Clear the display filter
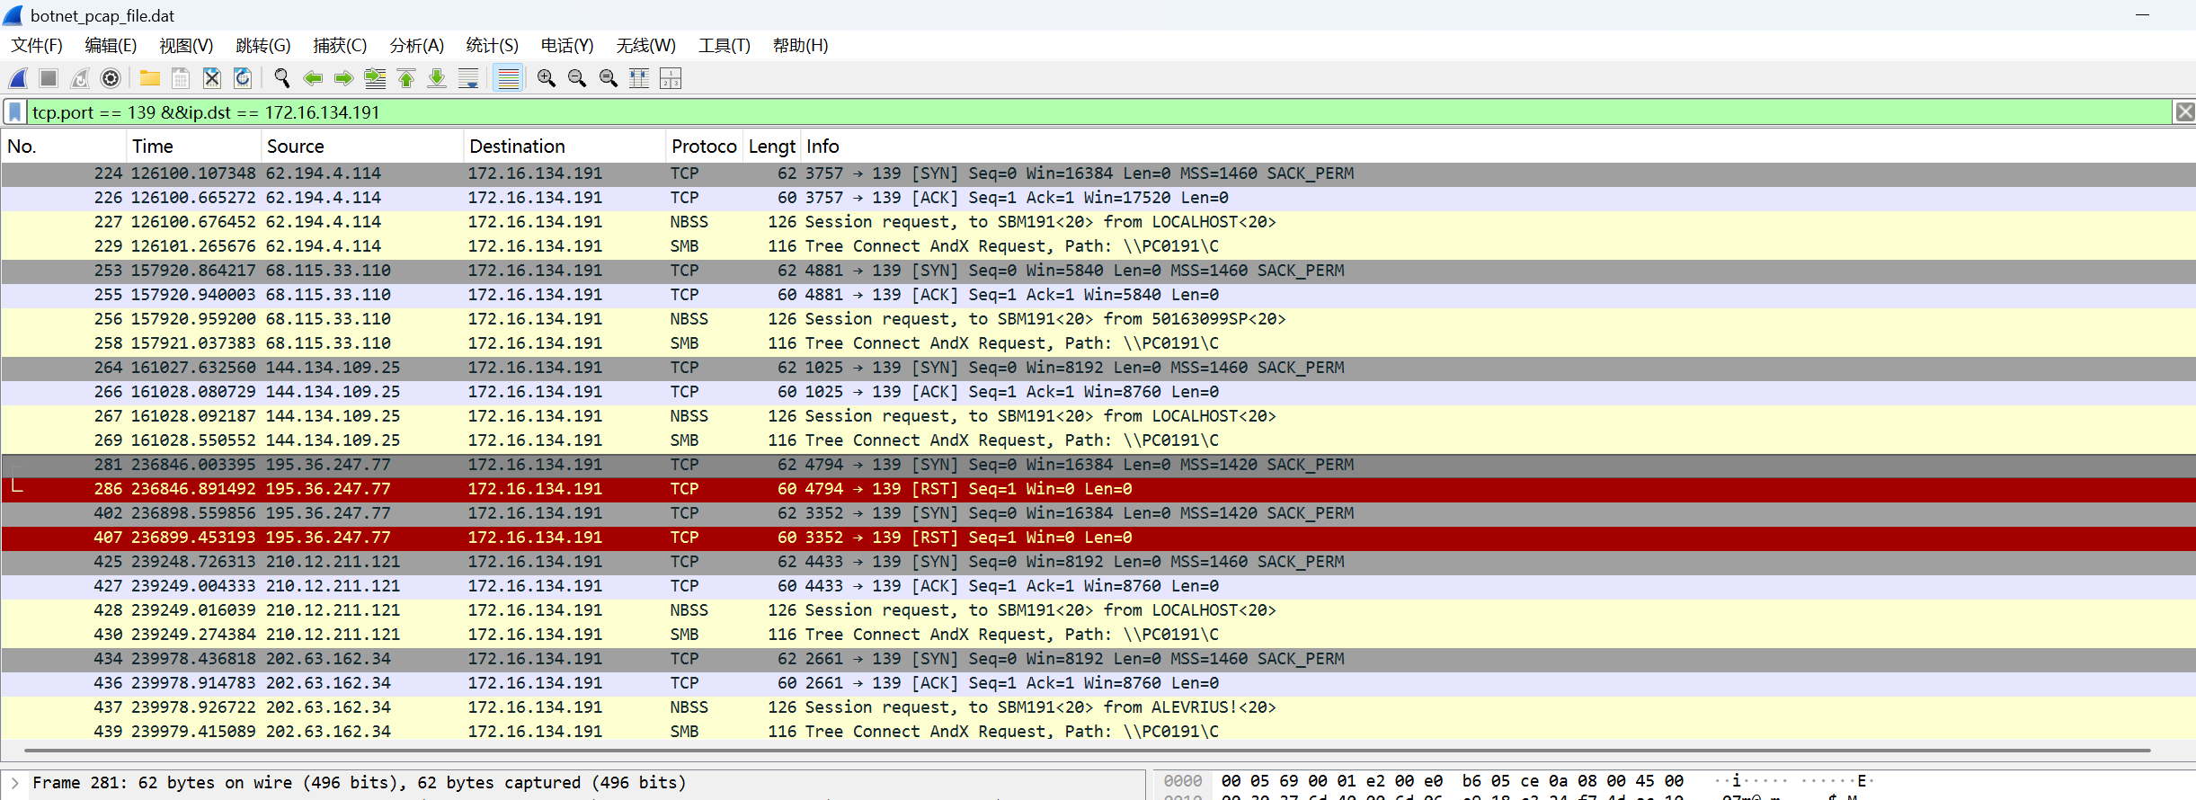2196x800 pixels. [x=2184, y=112]
